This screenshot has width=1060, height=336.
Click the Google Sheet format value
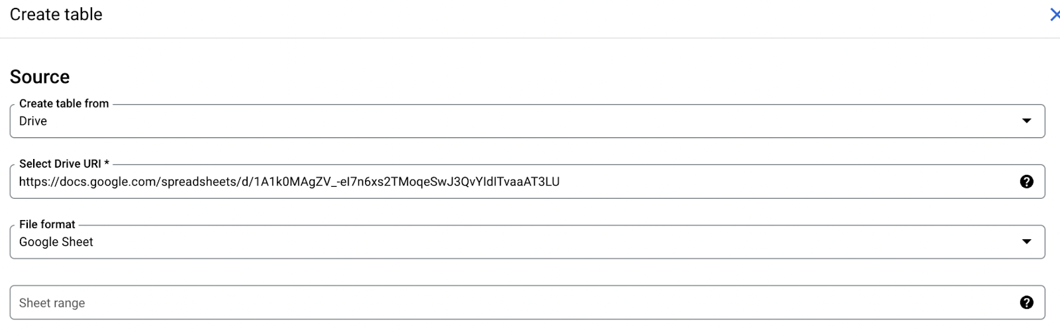[x=56, y=242]
